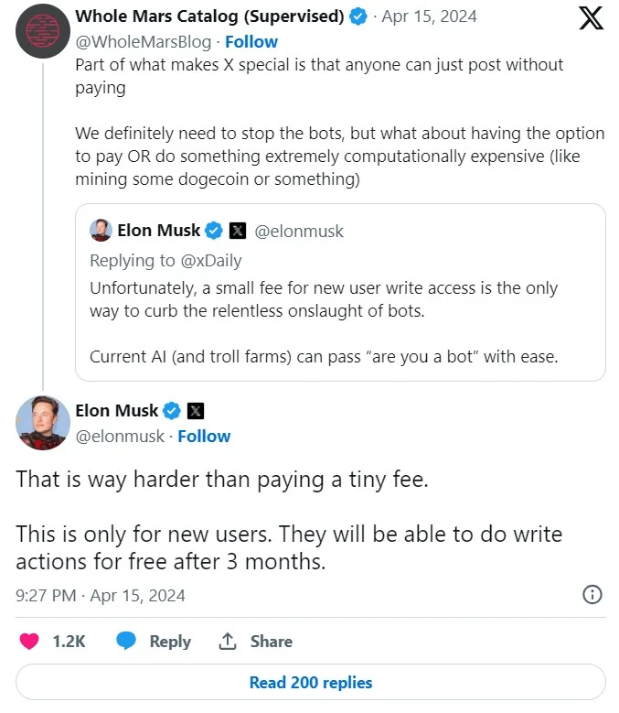The height and width of the screenshot is (713, 619).
Task: Reply using the speech bubble icon
Action: [127, 642]
